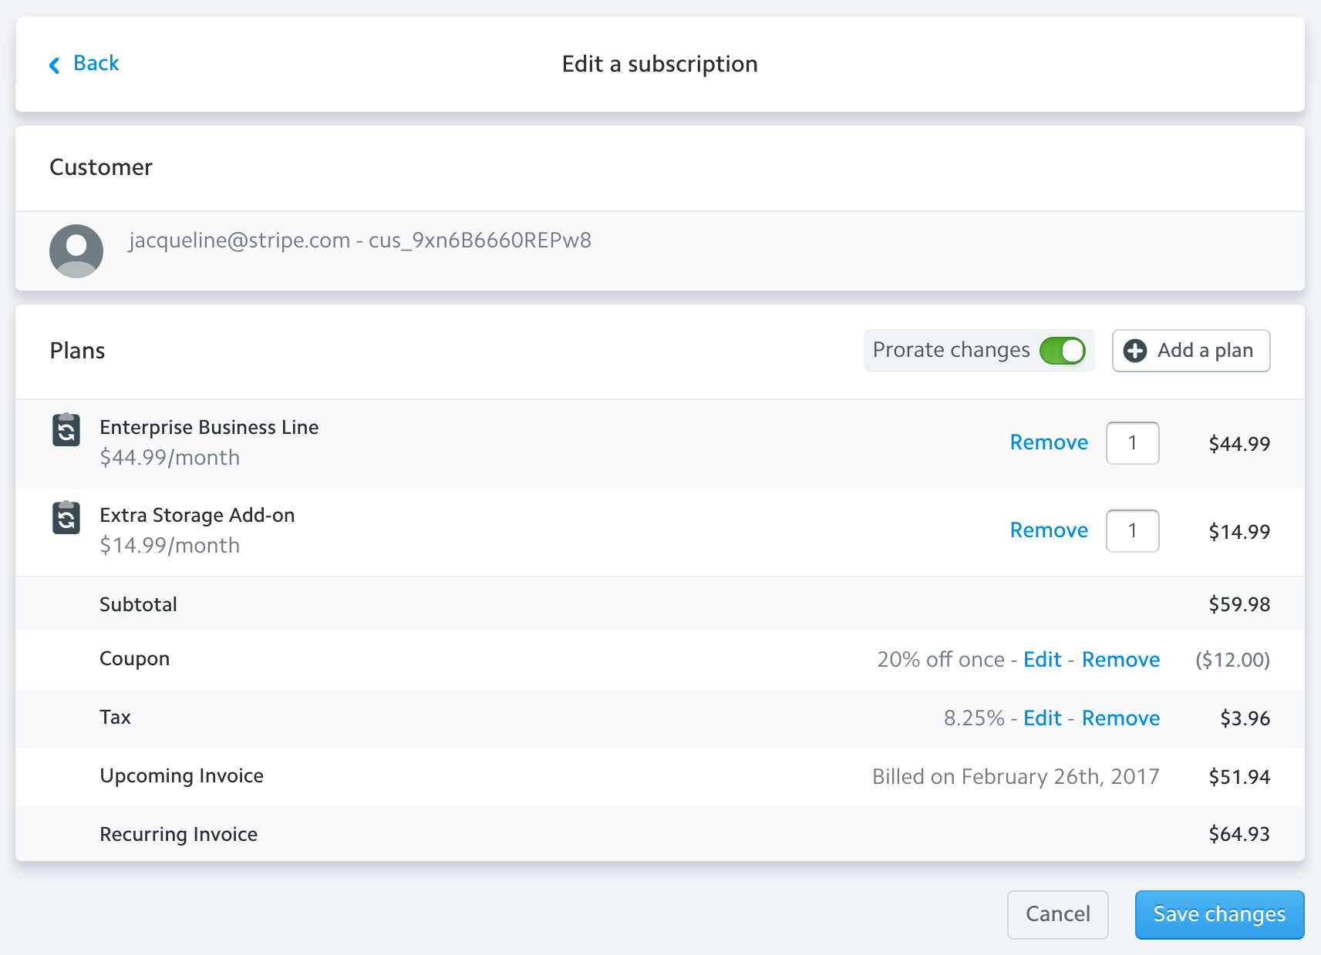Click the $14.99 line total for Extra Storage
Viewport: 1321px width, 955px height.
(x=1239, y=532)
